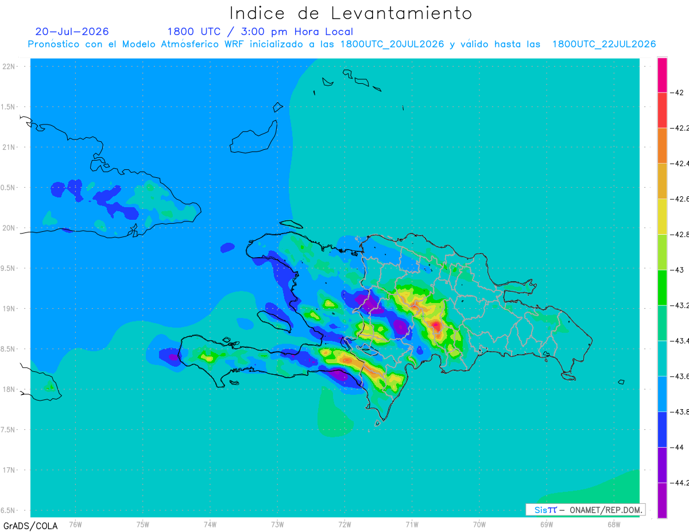Click the colorbar value "-43.4"
Viewport: 689px width, 532px height.
[680, 341]
